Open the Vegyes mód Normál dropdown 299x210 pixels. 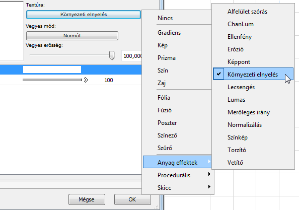(x=72, y=36)
